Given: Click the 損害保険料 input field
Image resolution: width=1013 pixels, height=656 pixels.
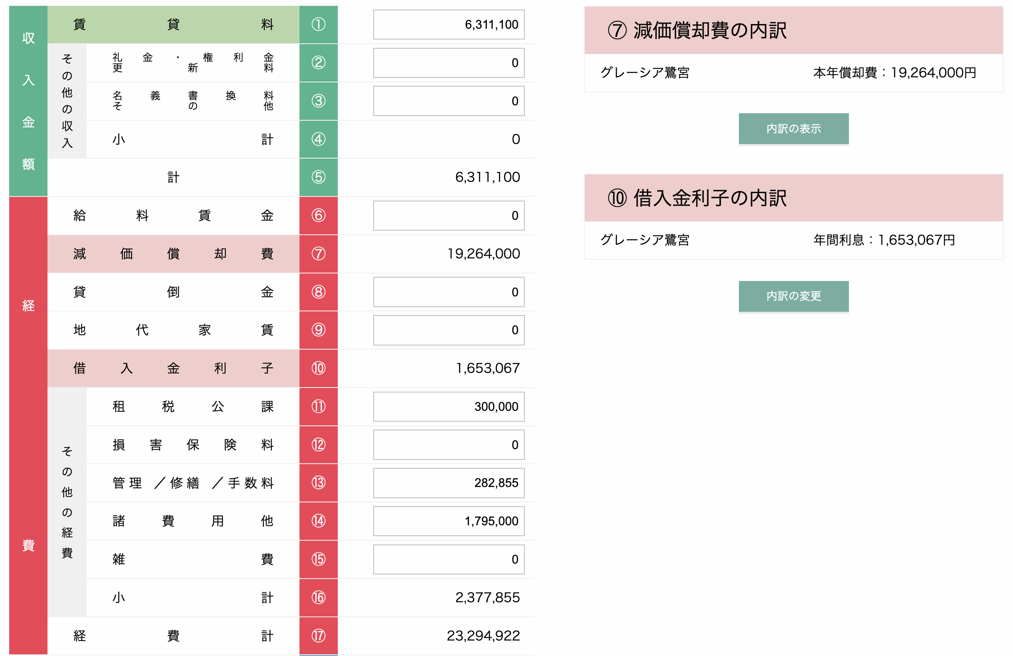Looking at the screenshot, I should coord(448,445).
